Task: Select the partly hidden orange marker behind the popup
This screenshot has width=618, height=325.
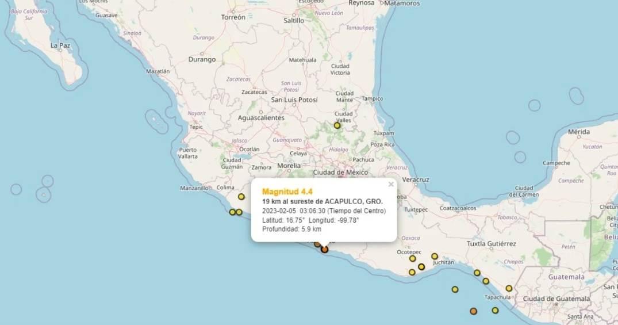Action: pos(317,244)
